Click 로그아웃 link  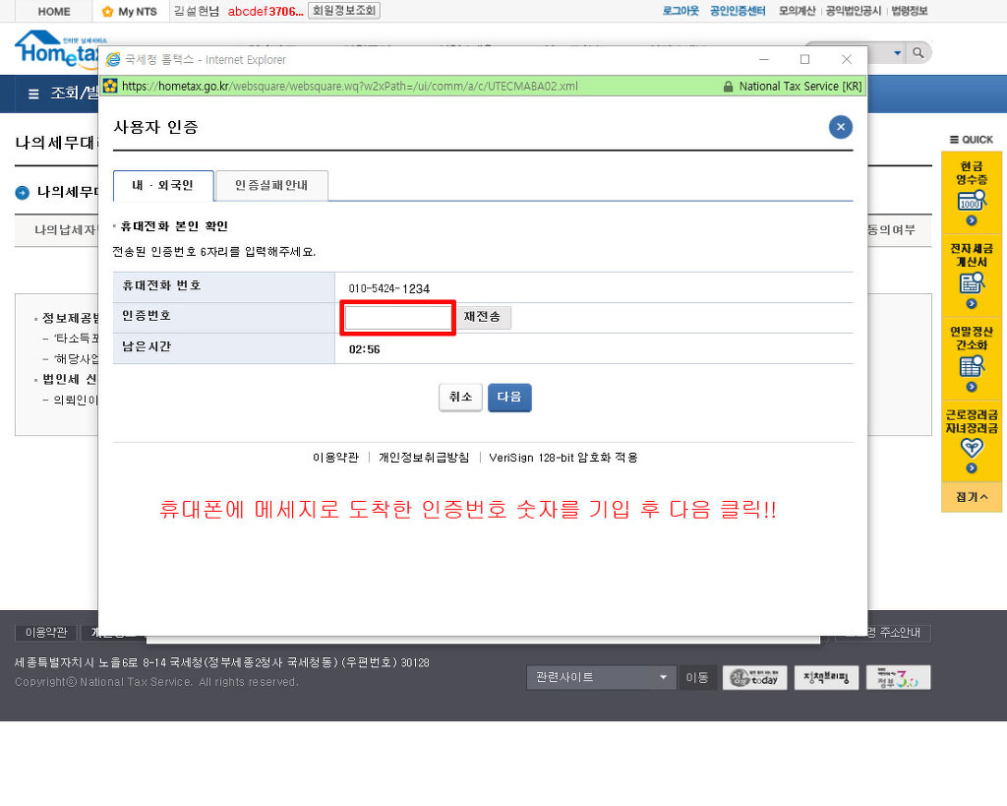click(x=681, y=11)
